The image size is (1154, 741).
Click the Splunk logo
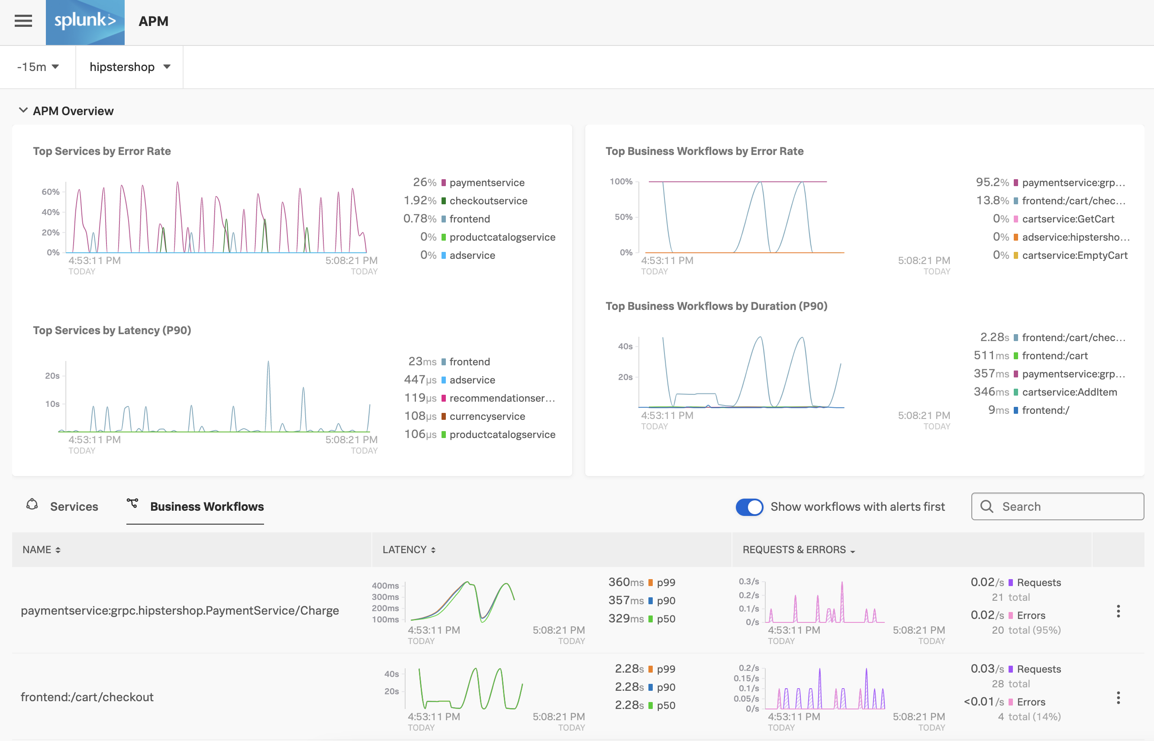(85, 22)
